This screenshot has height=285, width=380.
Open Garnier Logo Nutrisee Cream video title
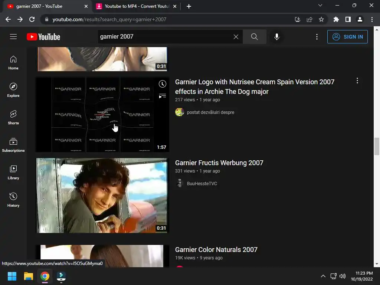click(x=255, y=87)
